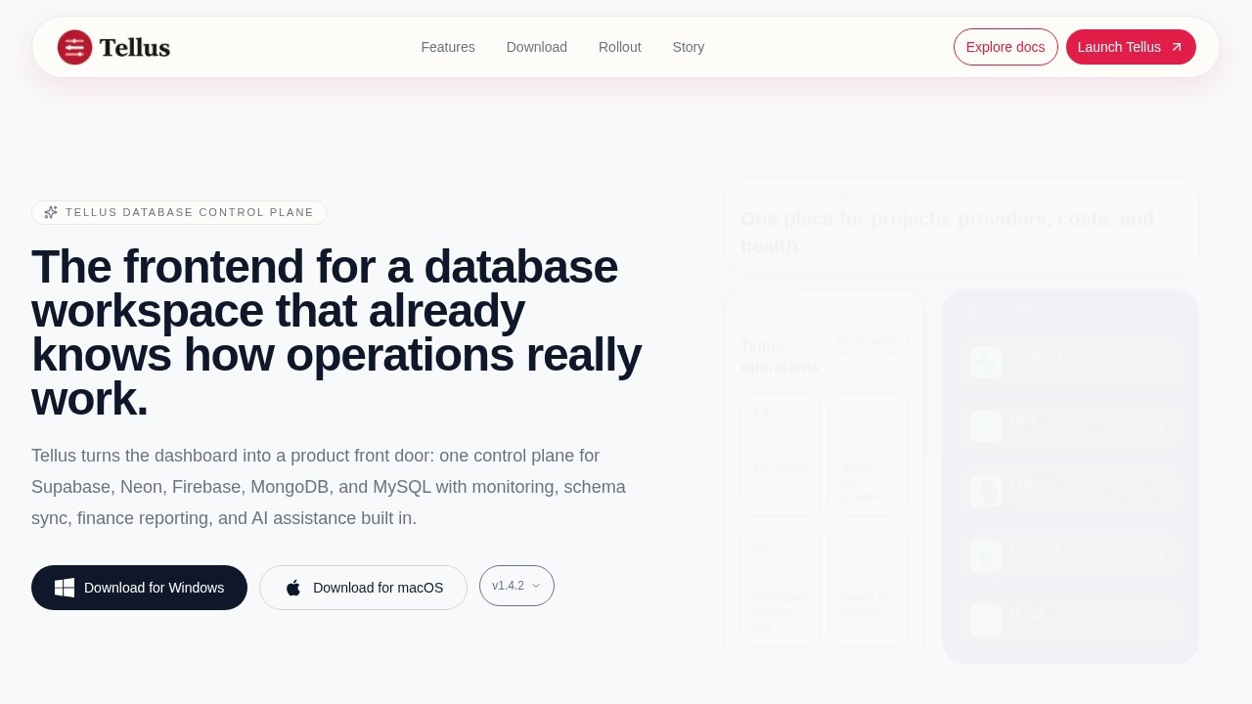Click icon in Stable across providers card
This screenshot has width=1252, height=704.
pos(849,413)
